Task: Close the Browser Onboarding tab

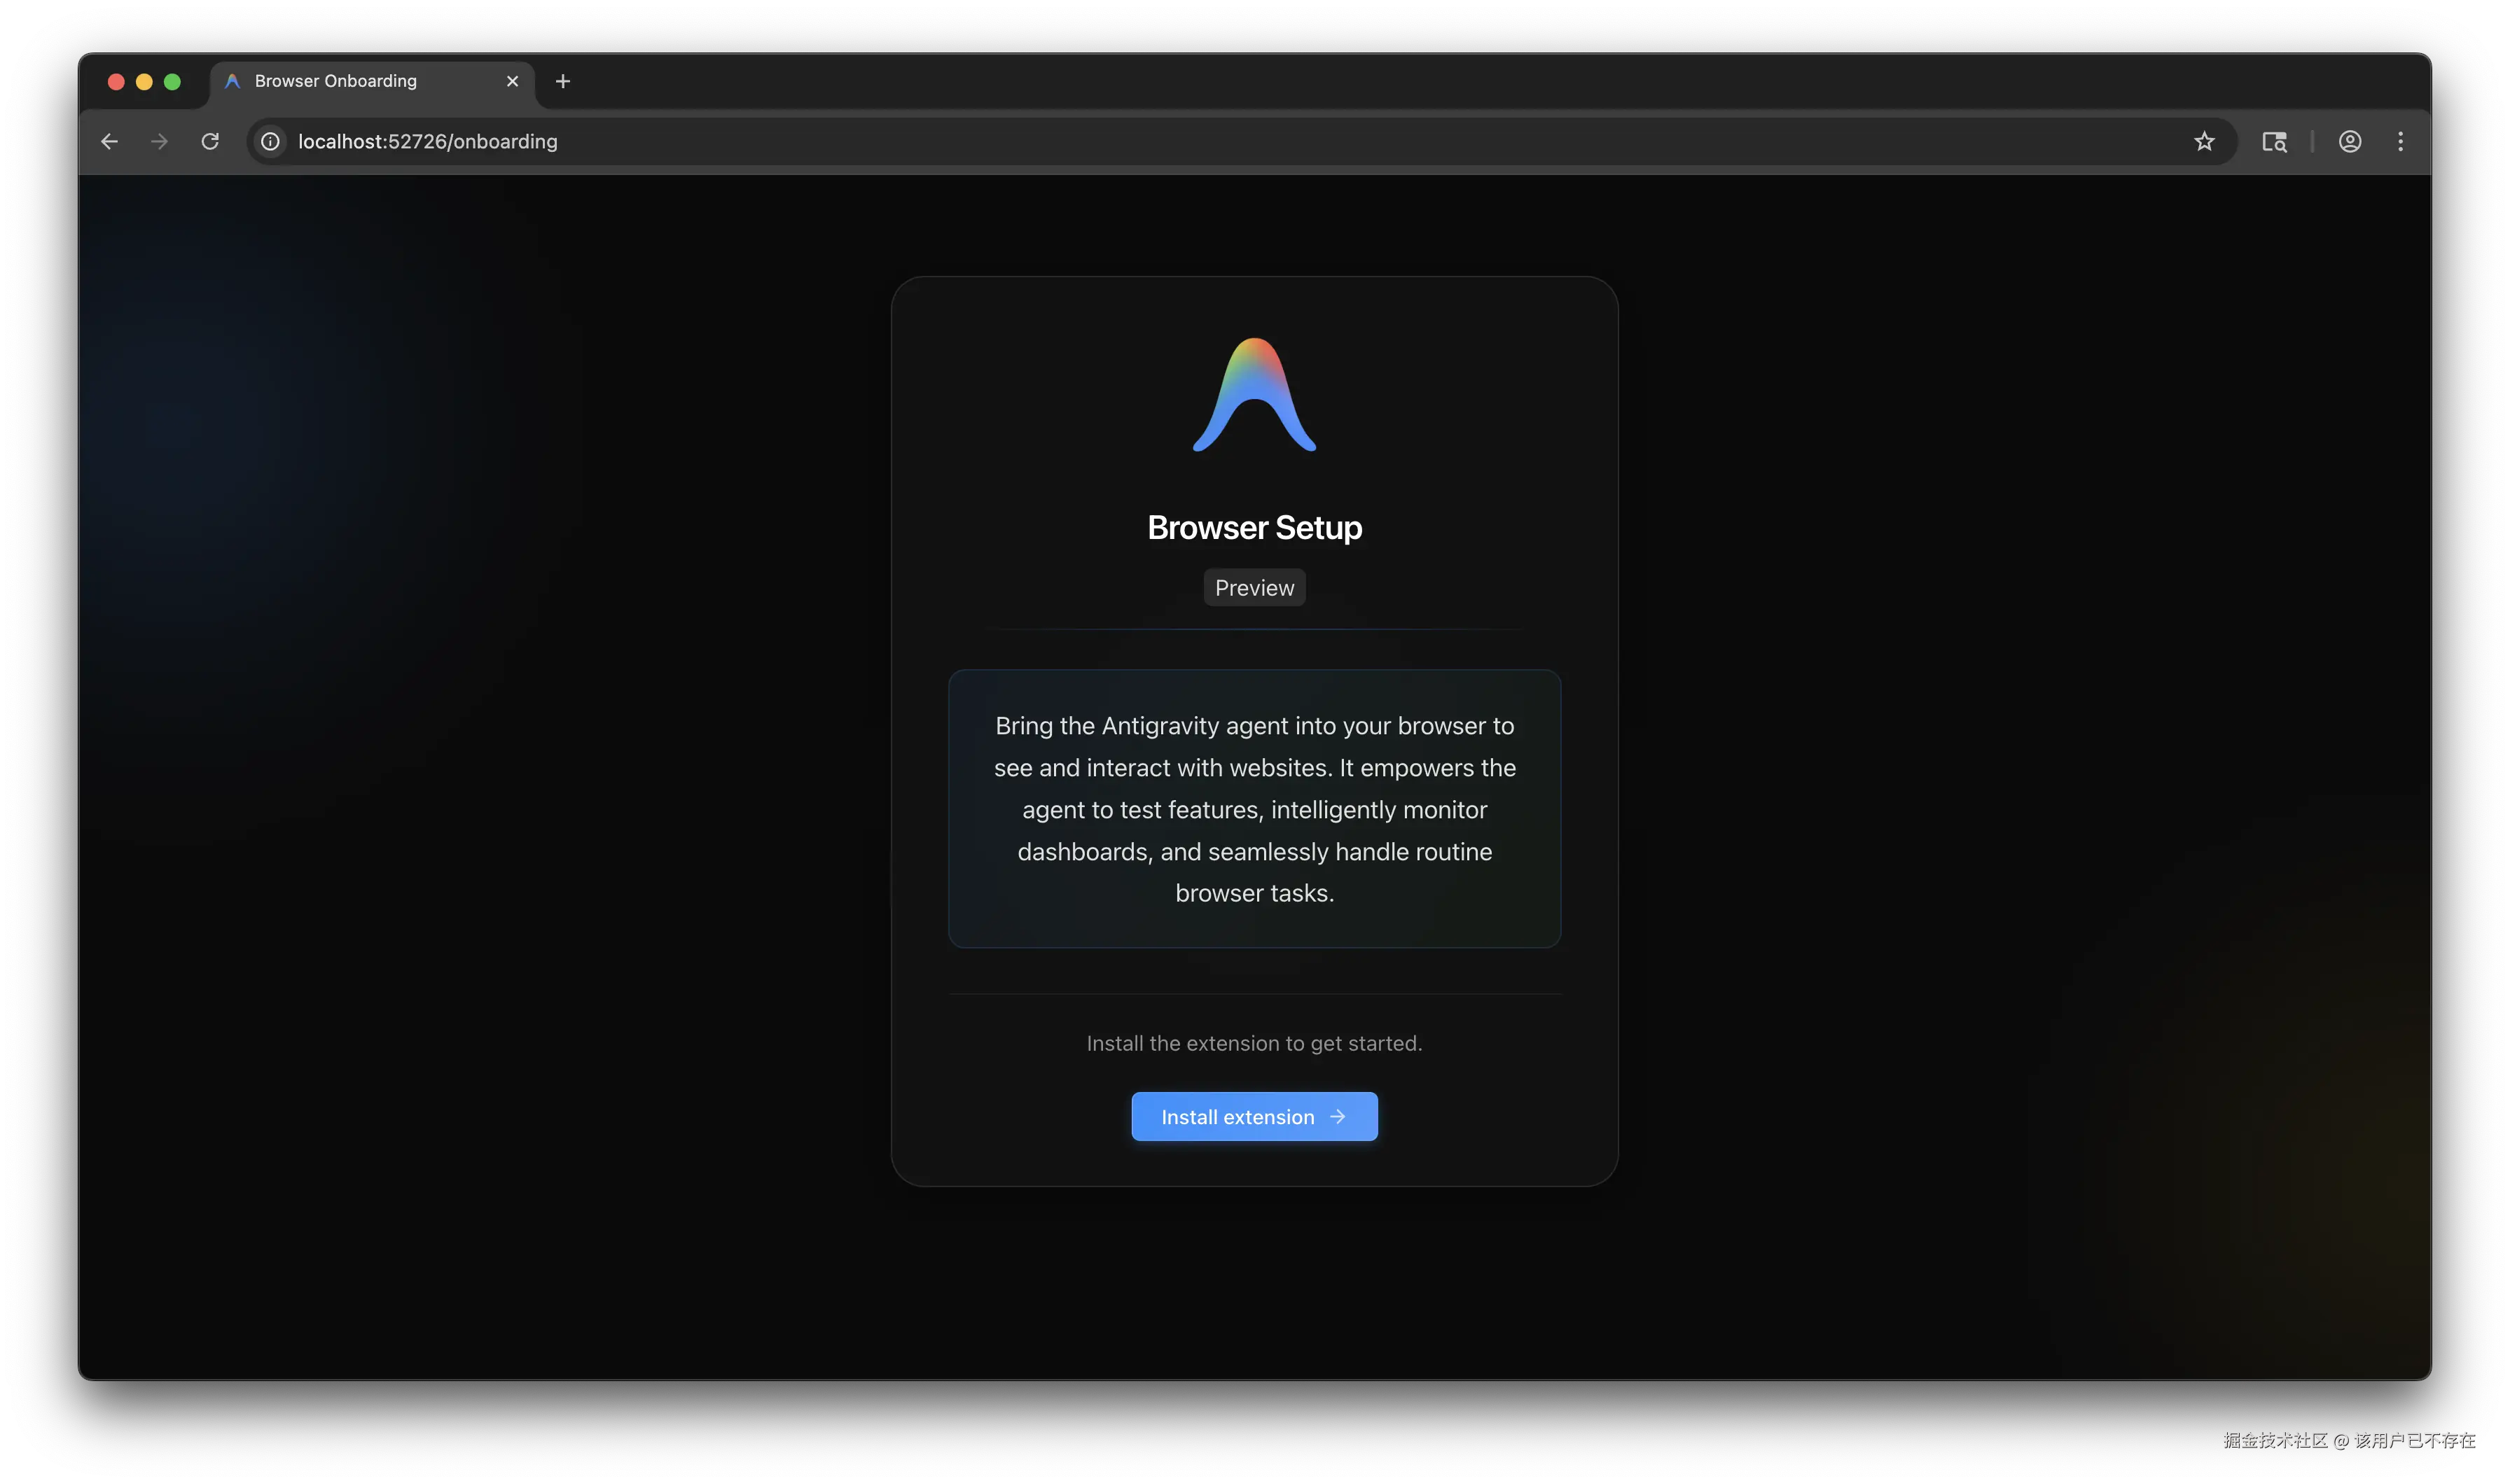Action: [512, 81]
